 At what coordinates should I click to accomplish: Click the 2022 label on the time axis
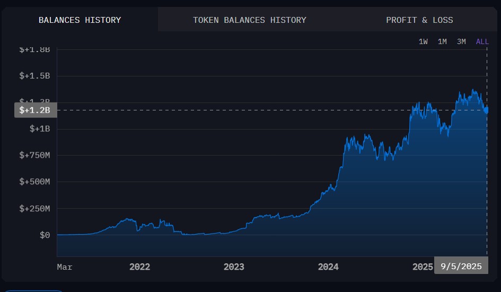point(139,267)
